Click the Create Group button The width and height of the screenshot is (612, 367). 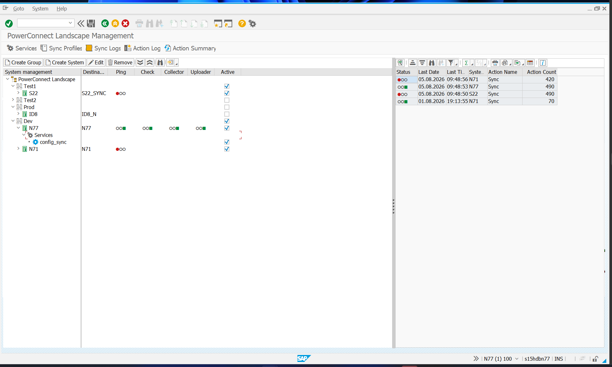(23, 62)
